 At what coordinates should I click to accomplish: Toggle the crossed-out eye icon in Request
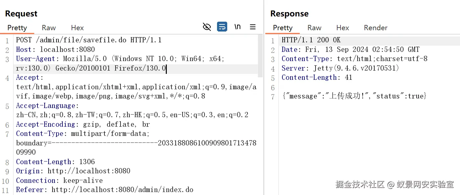click(x=207, y=27)
